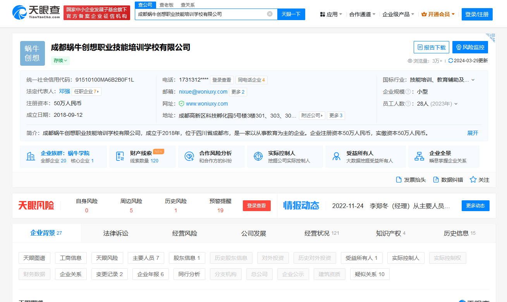Click the 主要人员 7 section chip
Image resolution: width=507 pixels, height=302 pixels.
pos(146,258)
